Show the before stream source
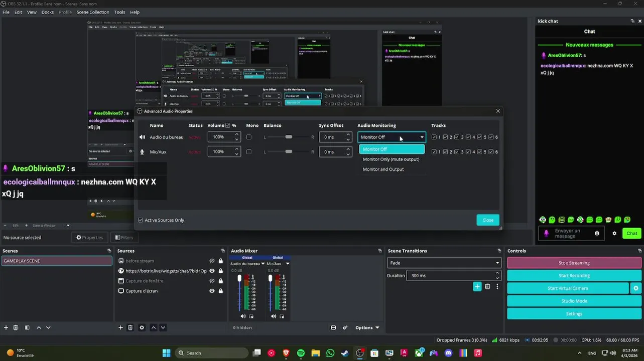 point(212,261)
